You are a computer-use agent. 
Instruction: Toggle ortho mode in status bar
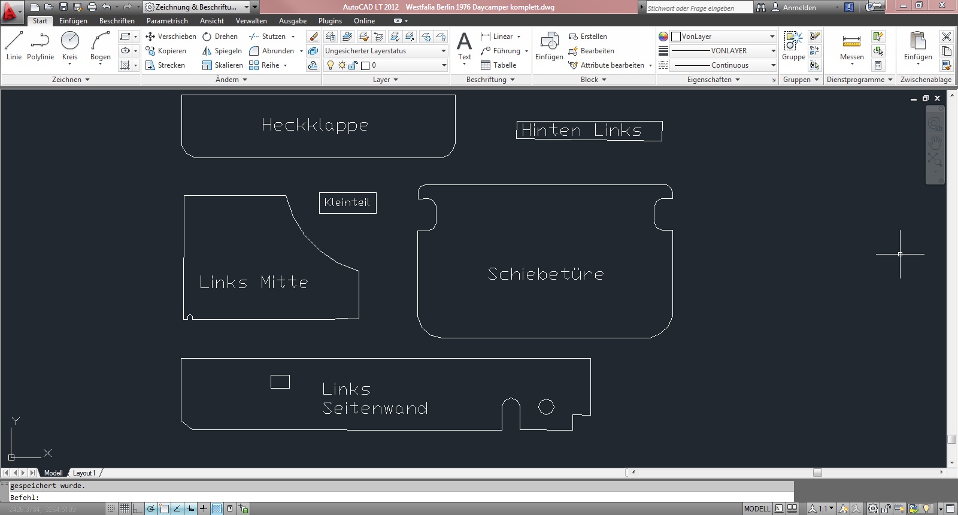tap(138, 509)
